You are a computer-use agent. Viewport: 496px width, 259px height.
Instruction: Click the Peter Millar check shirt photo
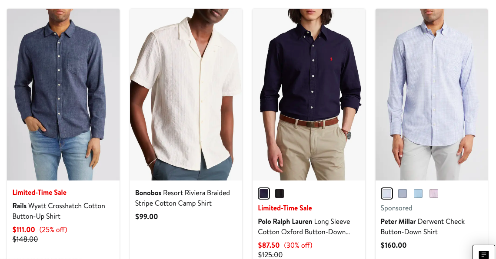432,95
